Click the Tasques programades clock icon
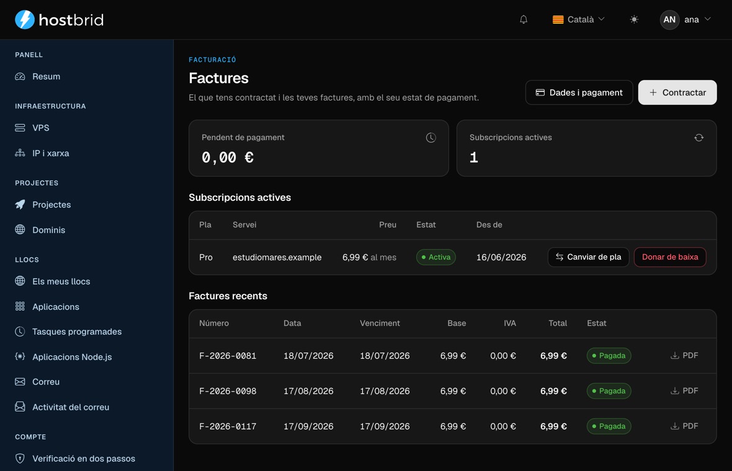The image size is (732, 471). [20, 332]
